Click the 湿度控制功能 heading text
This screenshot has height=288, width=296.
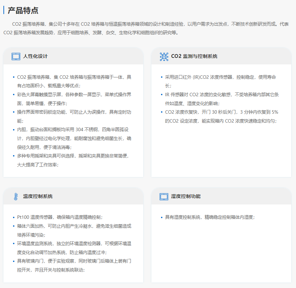point(186,197)
